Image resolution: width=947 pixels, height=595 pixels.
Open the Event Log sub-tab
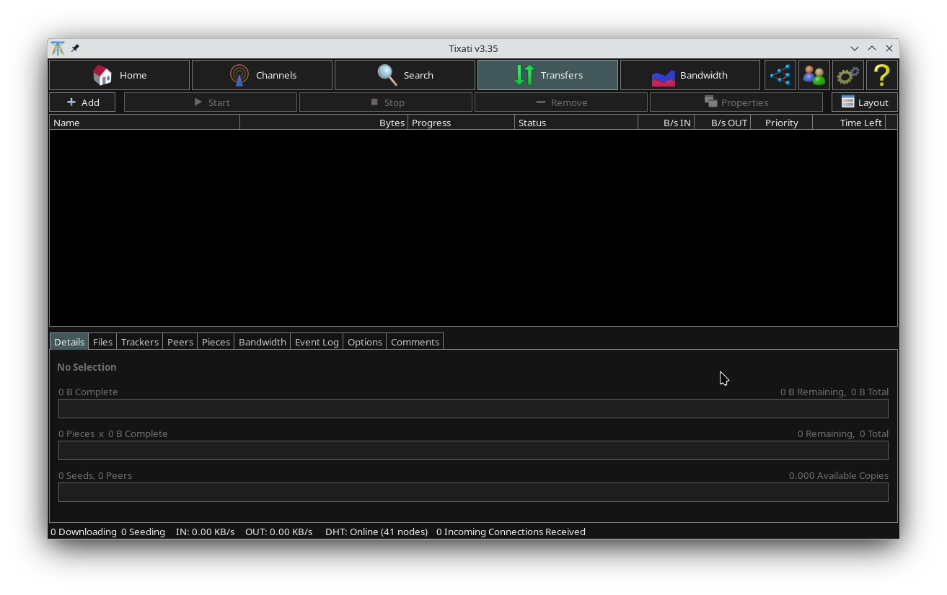(317, 342)
